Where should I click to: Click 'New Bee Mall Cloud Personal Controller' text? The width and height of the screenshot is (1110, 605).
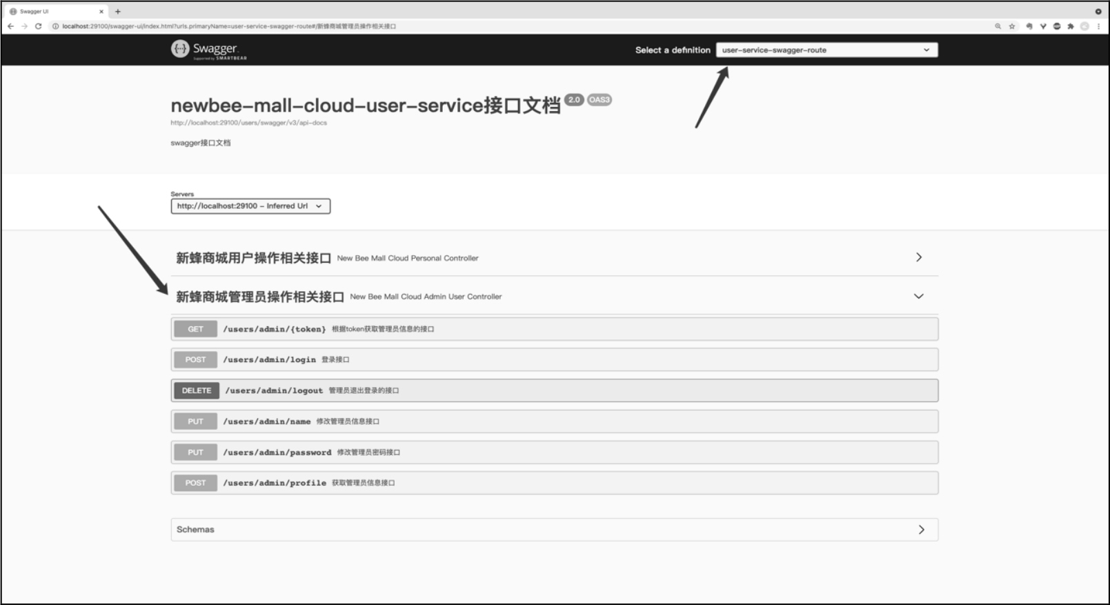408,258
